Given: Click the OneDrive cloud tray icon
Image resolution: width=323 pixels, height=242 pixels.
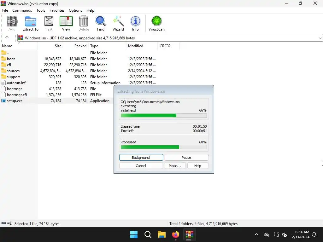Looking at the screenshot, I should [267, 234].
